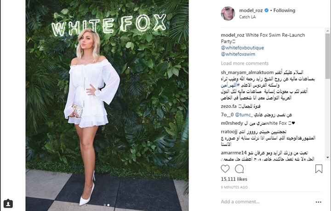The height and width of the screenshot is (211, 331).
Task: Click the verified badge beside model_roz
Action: (266, 10)
